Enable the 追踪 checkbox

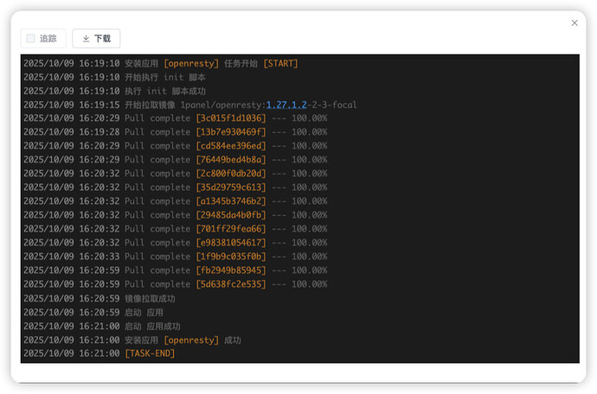(x=31, y=38)
